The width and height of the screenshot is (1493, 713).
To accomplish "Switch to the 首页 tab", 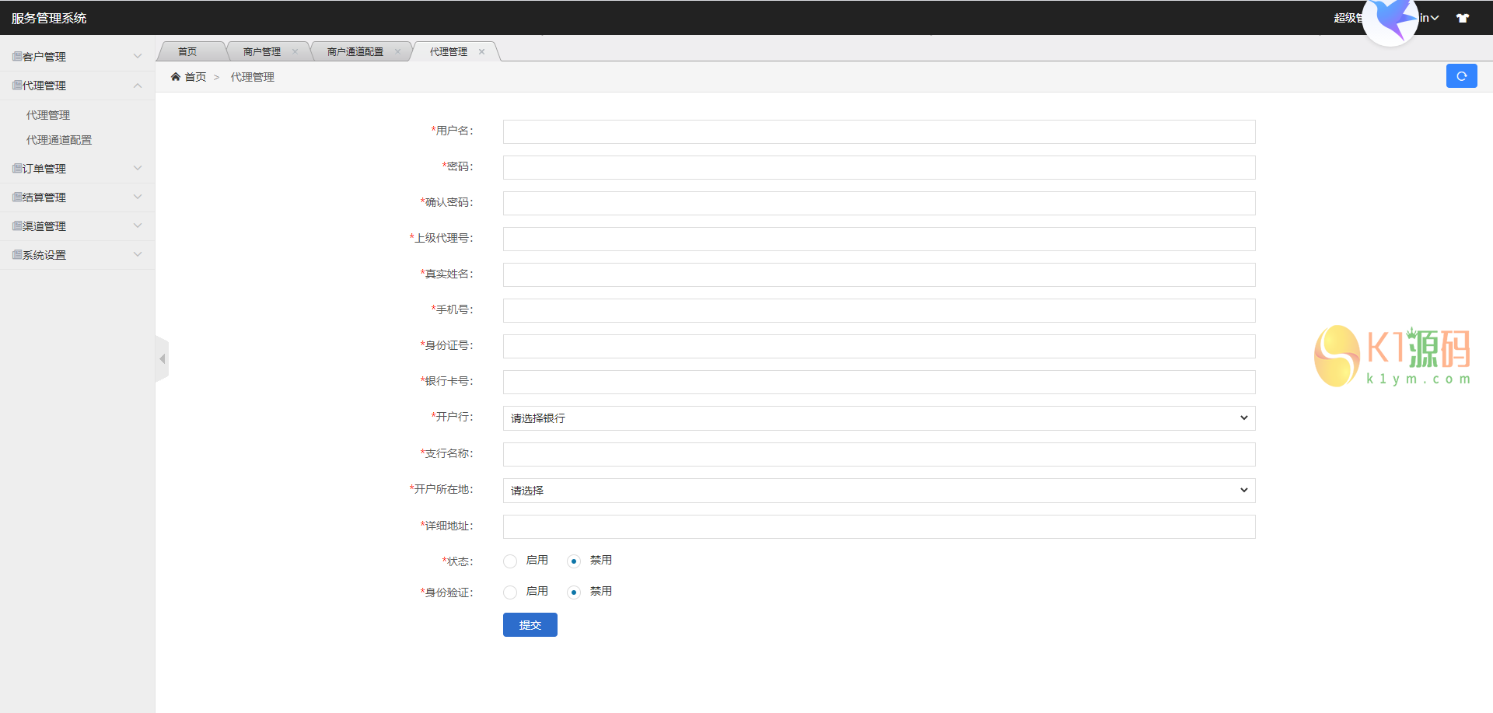I will 187,52.
